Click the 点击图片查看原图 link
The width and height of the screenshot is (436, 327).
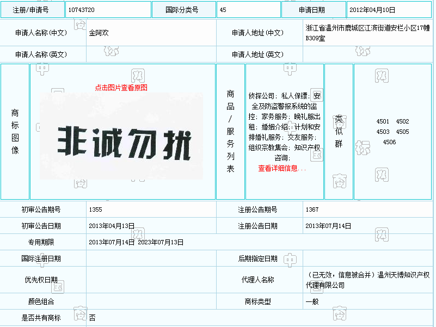tap(121, 88)
